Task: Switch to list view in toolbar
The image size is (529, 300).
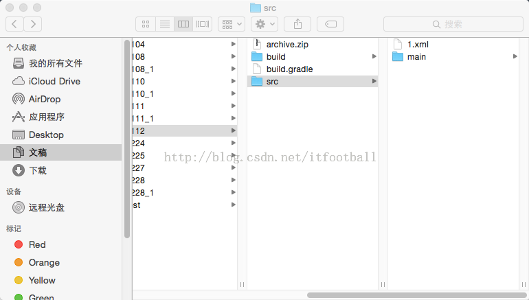Action: (164, 24)
